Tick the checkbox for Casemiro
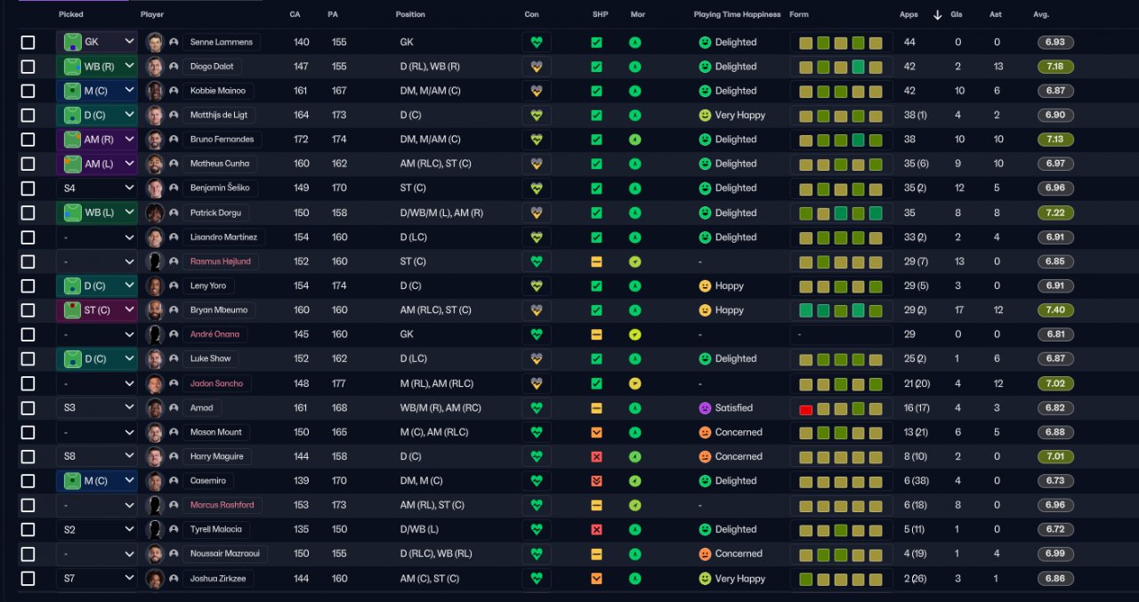The height and width of the screenshot is (602, 1139). pyautogui.click(x=28, y=481)
